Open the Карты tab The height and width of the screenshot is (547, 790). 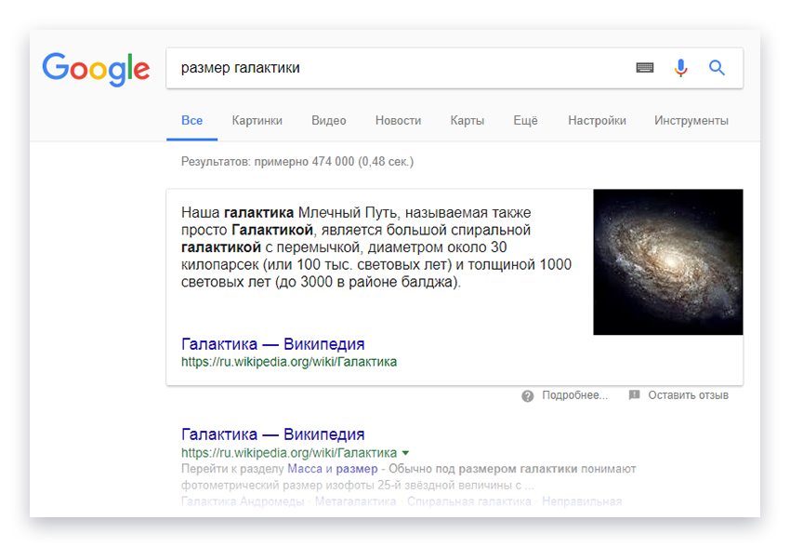(x=467, y=121)
